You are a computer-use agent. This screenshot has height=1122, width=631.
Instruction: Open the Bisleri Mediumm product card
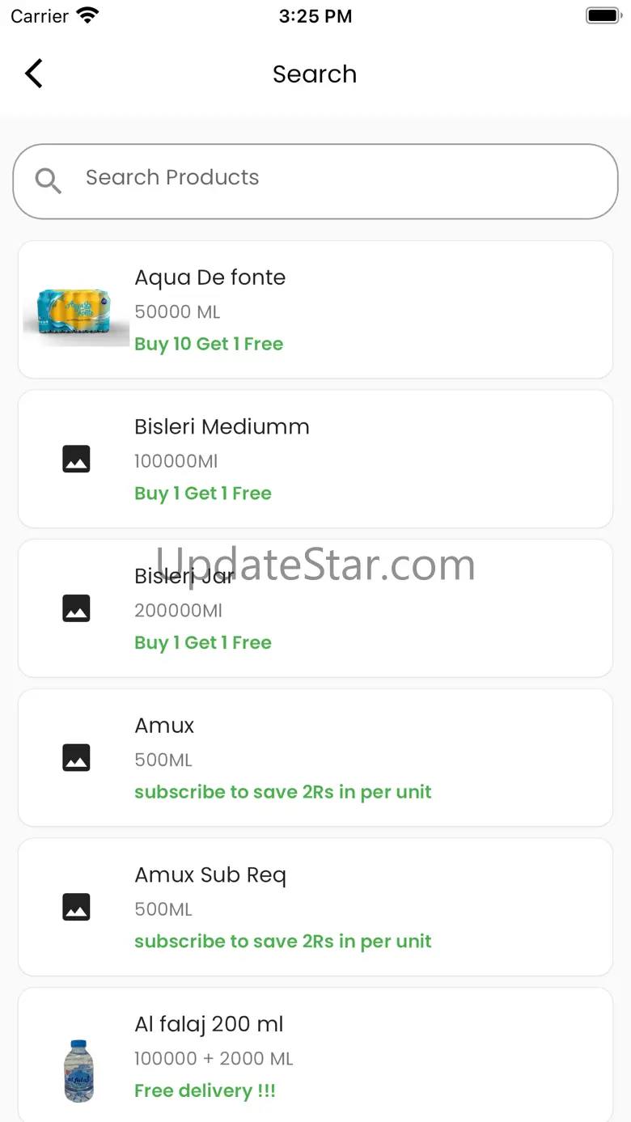315,459
